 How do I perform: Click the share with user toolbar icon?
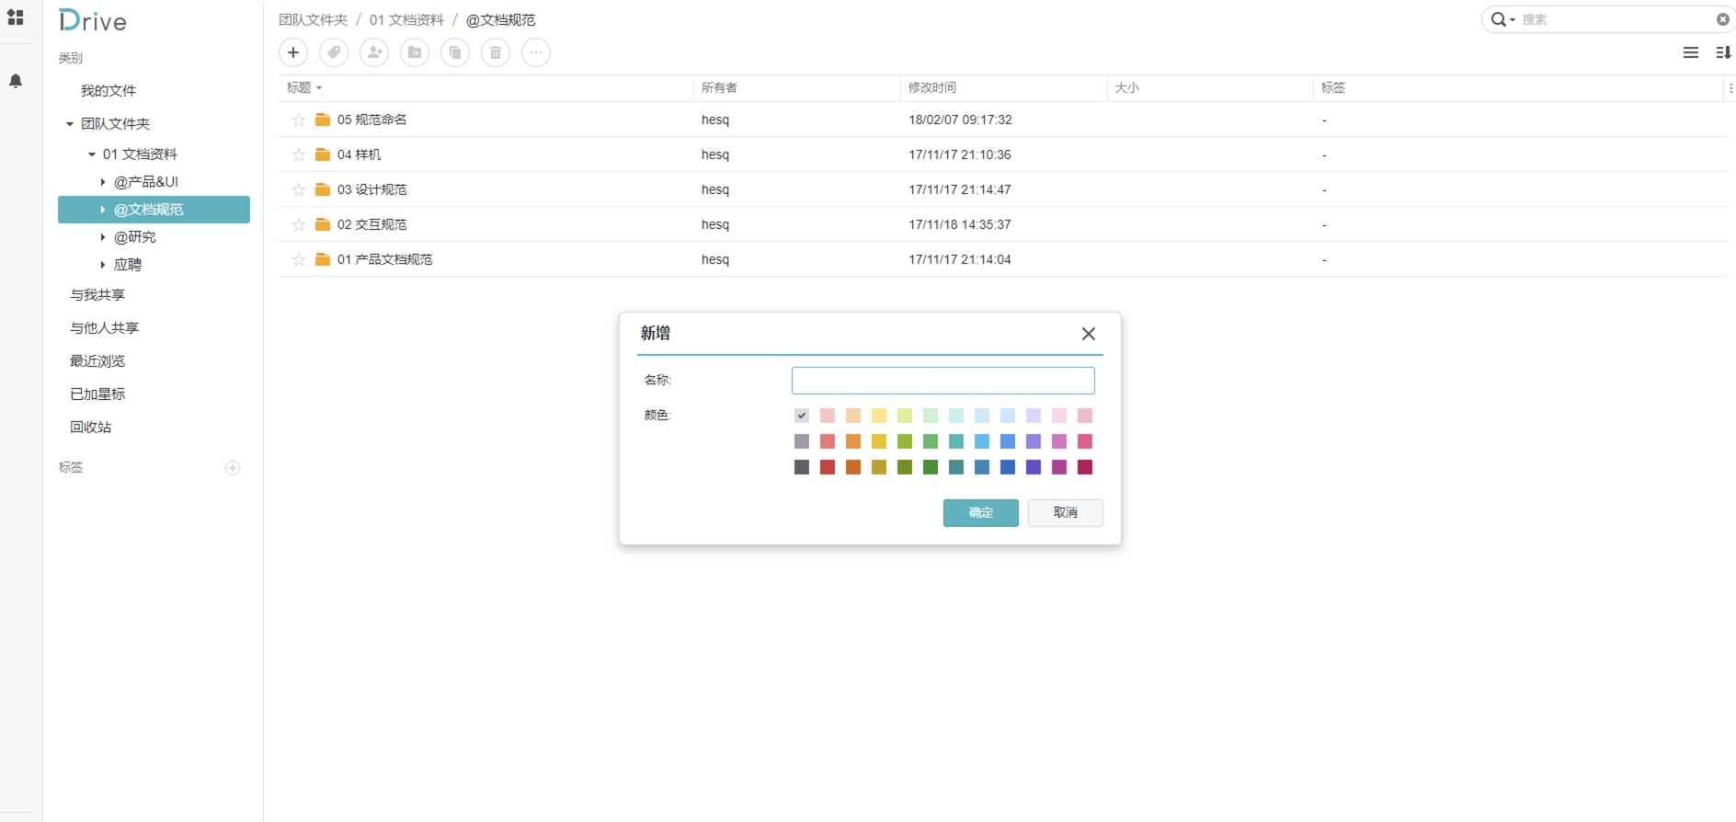point(374,52)
